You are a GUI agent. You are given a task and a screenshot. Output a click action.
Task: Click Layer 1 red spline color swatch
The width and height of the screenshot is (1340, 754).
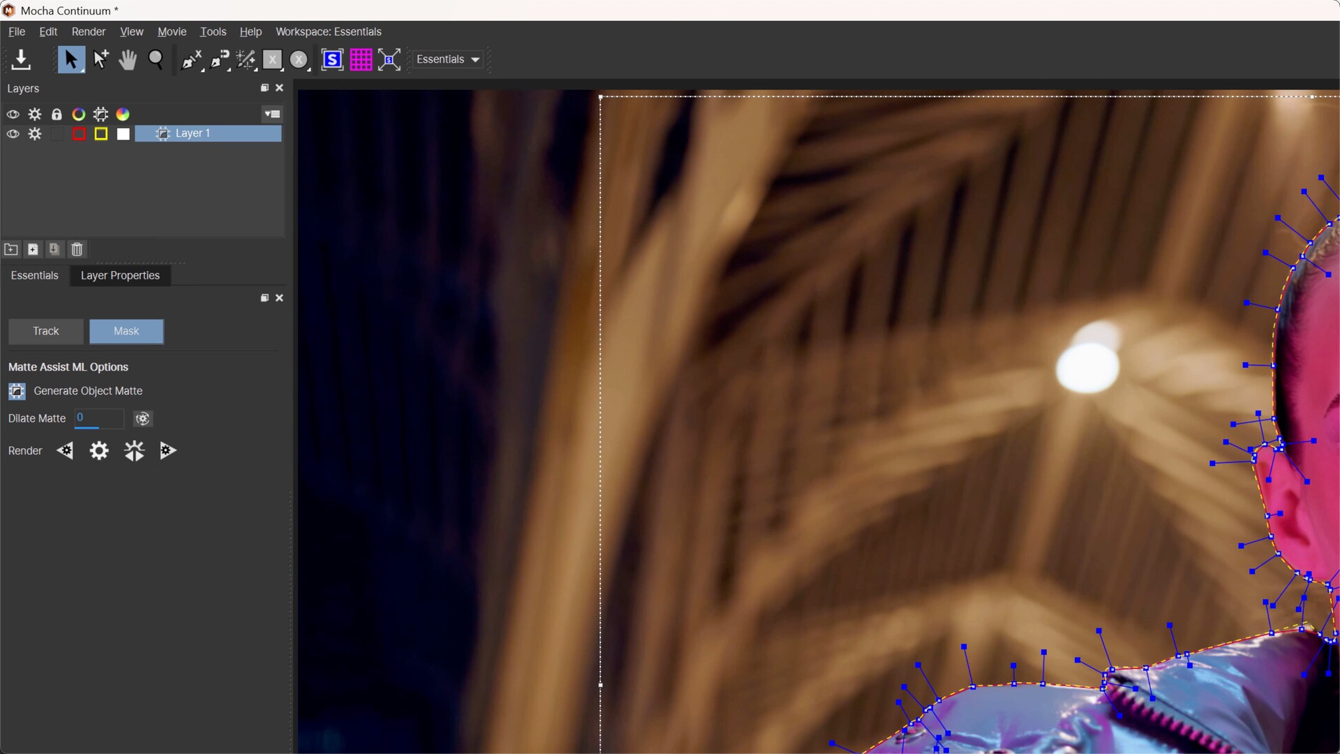click(x=79, y=134)
